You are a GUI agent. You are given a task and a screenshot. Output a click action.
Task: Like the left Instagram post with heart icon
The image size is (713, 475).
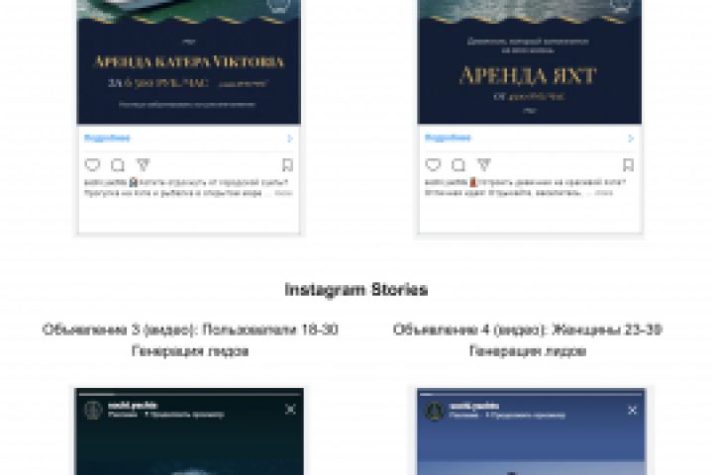pos(92,164)
